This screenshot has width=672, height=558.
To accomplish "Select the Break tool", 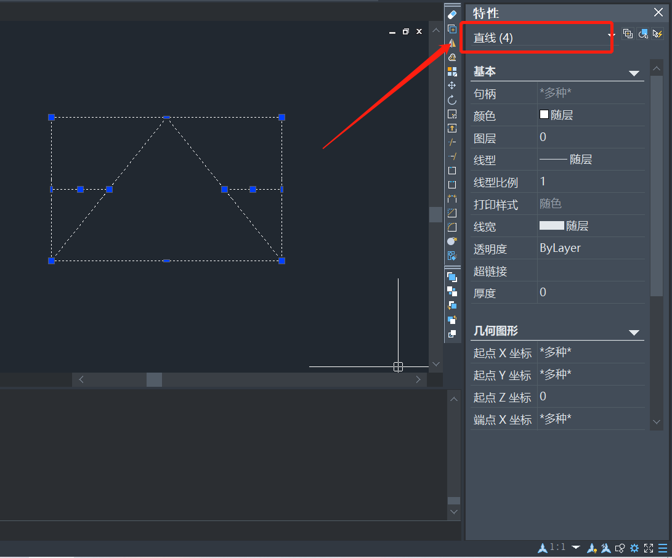I will pos(452,185).
